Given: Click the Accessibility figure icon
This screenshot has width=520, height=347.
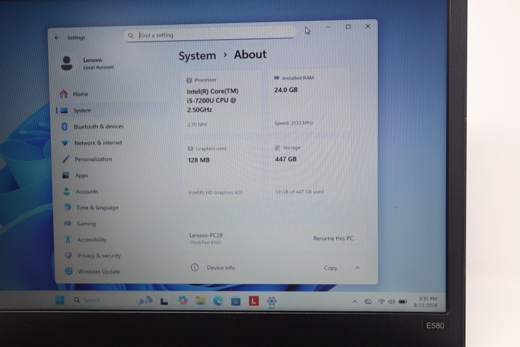Looking at the screenshot, I should [68, 239].
